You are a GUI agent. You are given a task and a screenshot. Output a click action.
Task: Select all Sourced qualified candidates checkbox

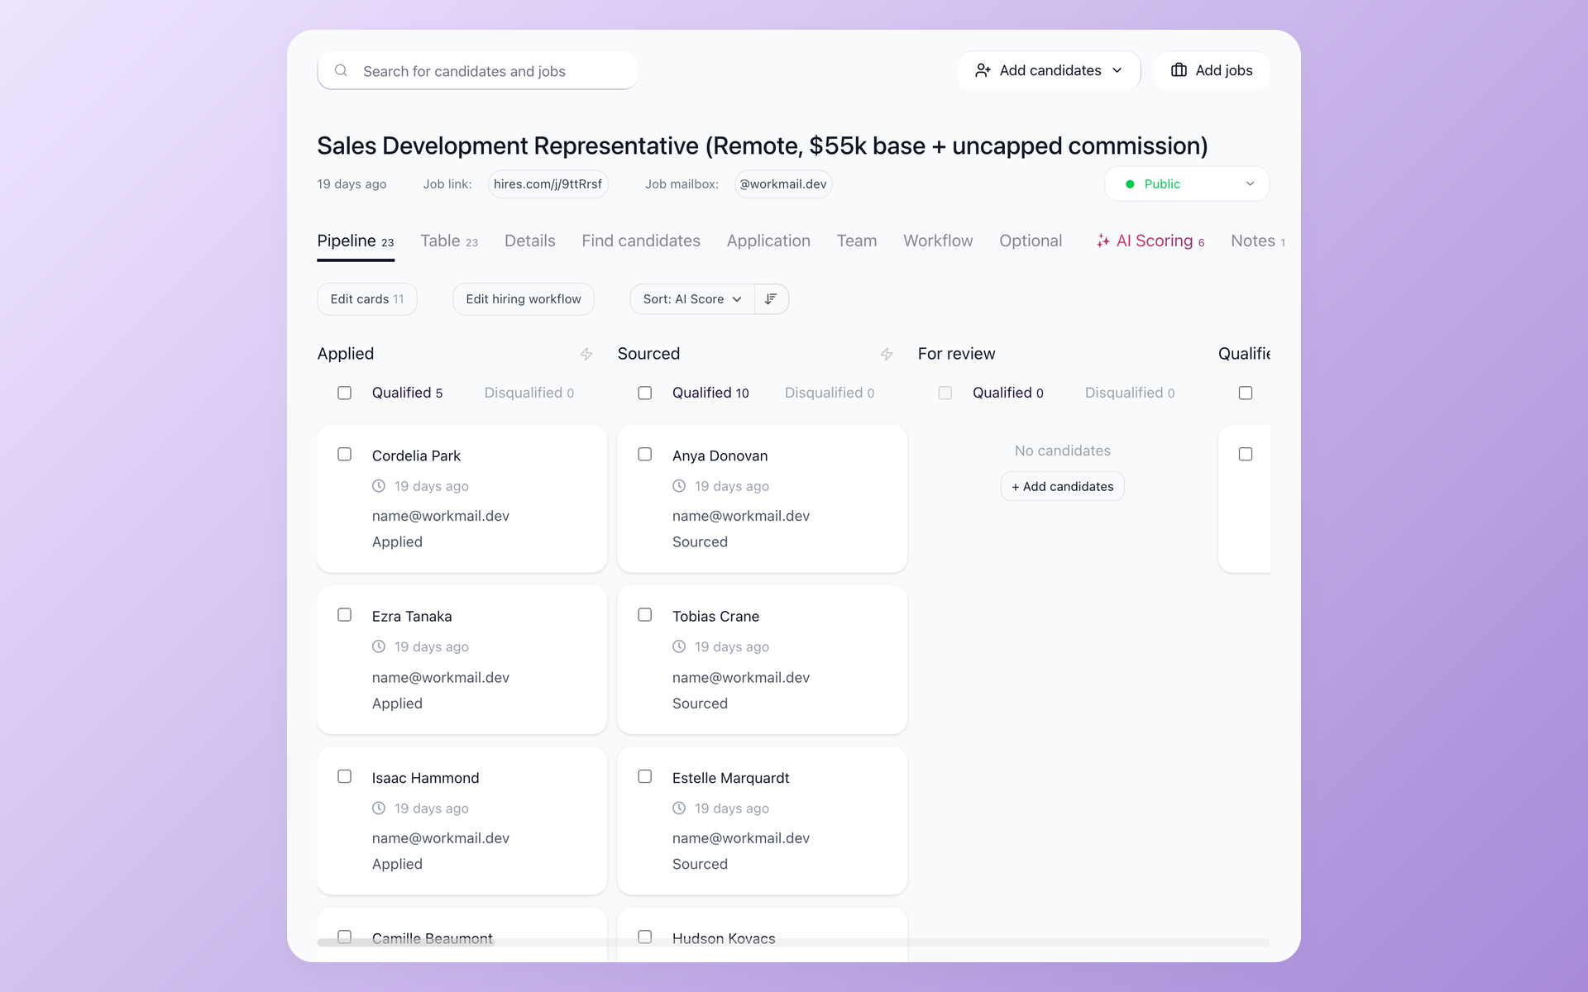coord(645,393)
